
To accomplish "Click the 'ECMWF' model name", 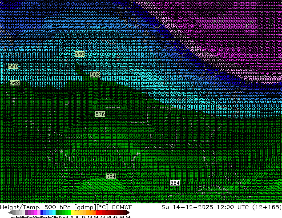I will pyautogui.click(x=122, y=207).
